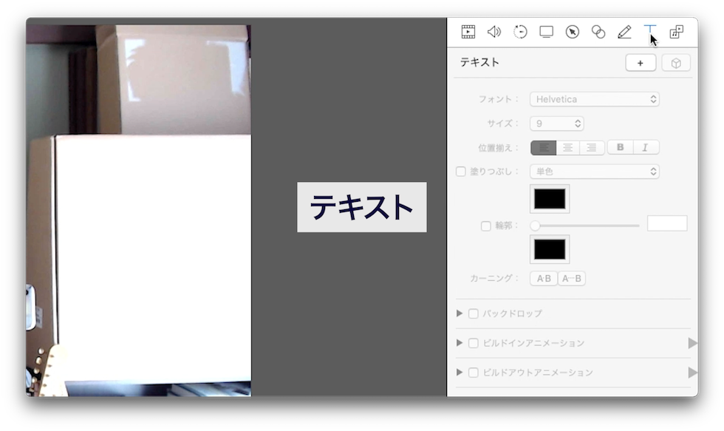Open the Helvetica font dropdown
This screenshot has width=724, height=431.
coord(594,98)
